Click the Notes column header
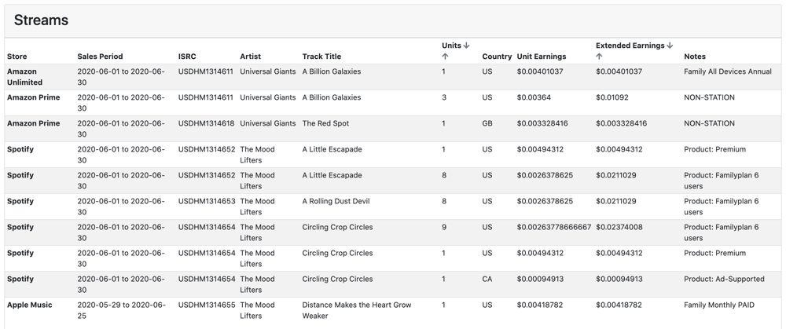Screen dimensions: 786x329 click(x=695, y=57)
